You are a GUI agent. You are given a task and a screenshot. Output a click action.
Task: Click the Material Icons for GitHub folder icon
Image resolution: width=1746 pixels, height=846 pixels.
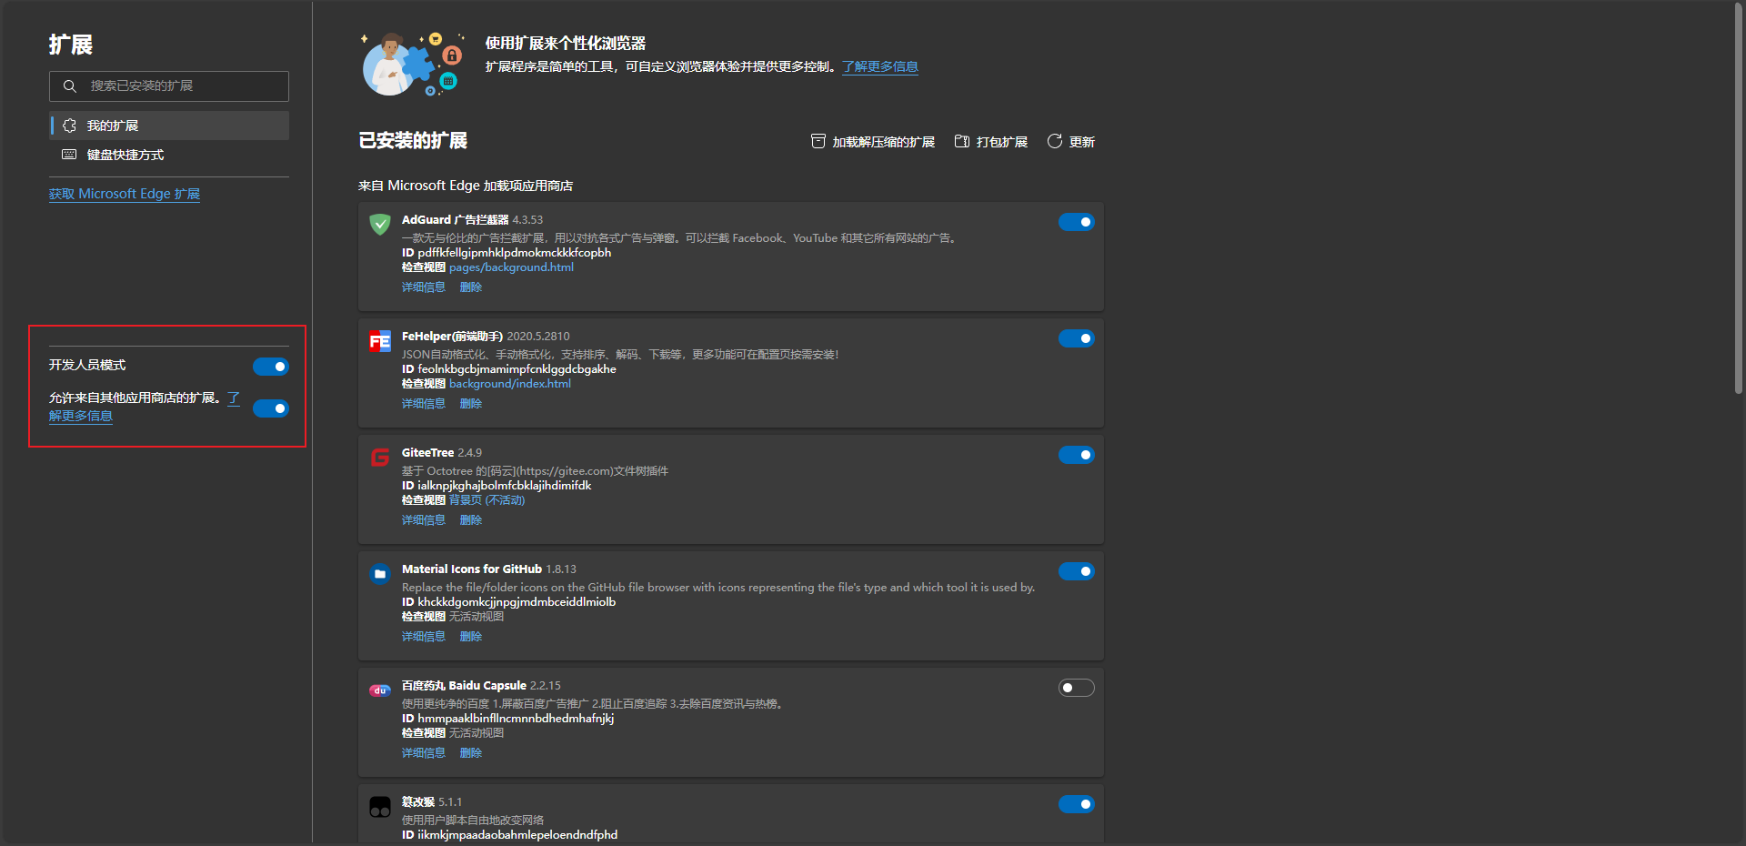pyautogui.click(x=380, y=574)
